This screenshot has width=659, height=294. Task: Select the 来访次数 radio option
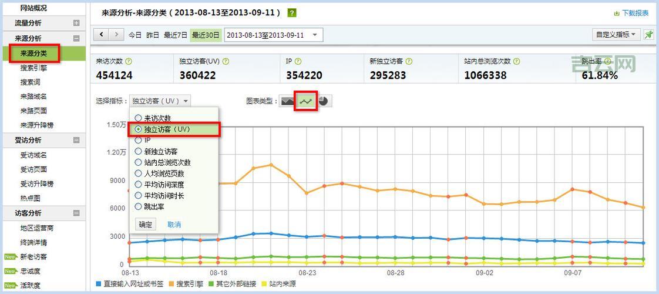[139, 118]
